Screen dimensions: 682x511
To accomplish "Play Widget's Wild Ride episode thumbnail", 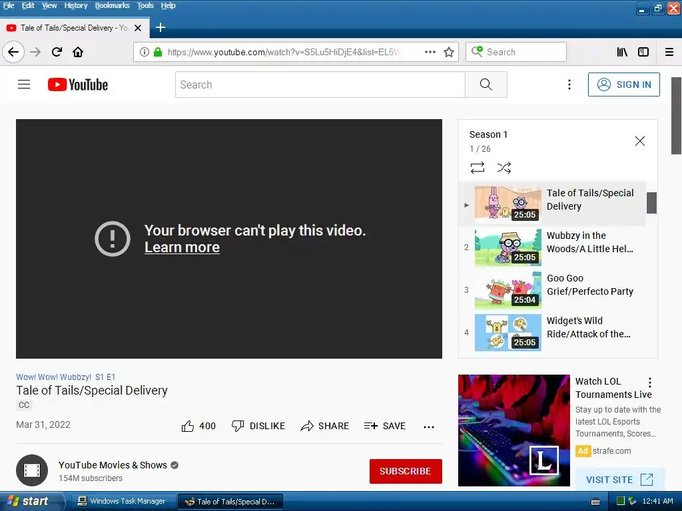I will (508, 333).
